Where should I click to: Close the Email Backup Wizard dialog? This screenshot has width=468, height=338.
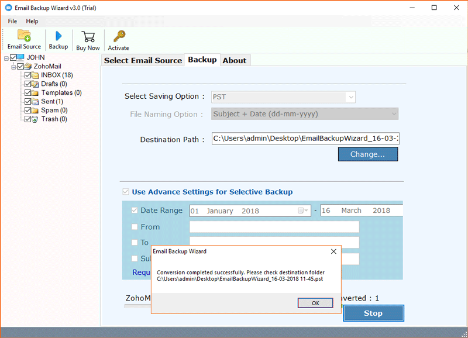tap(333, 251)
